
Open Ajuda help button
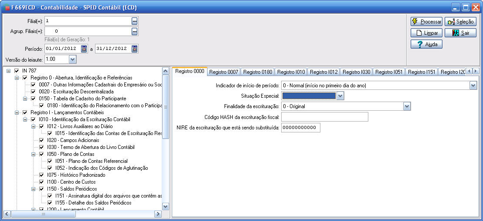[427, 44]
